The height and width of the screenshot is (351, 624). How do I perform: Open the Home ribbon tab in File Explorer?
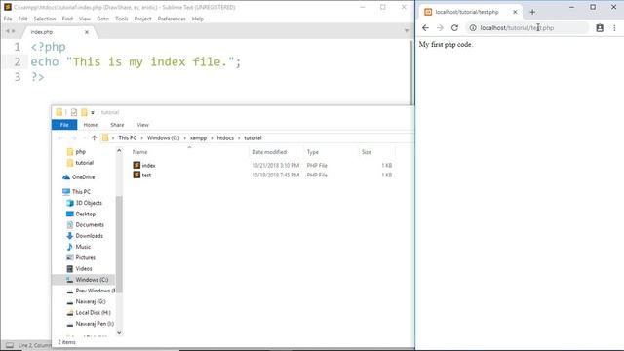pyautogui.click(x=91, y=125)
